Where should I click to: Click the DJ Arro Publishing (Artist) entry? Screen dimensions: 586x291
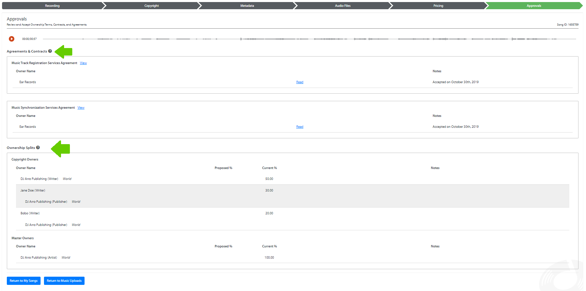click(39, 258)
